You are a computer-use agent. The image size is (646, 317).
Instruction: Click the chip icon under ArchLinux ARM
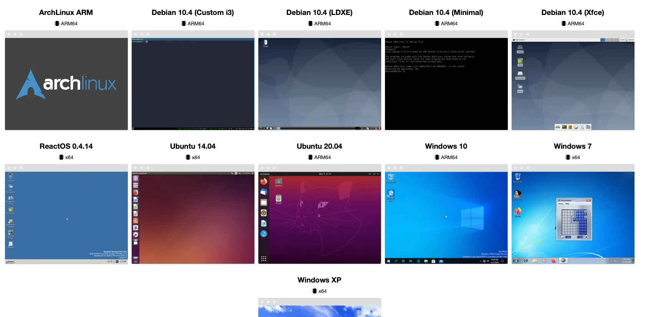pyautogui.click(x=57, y=23)
